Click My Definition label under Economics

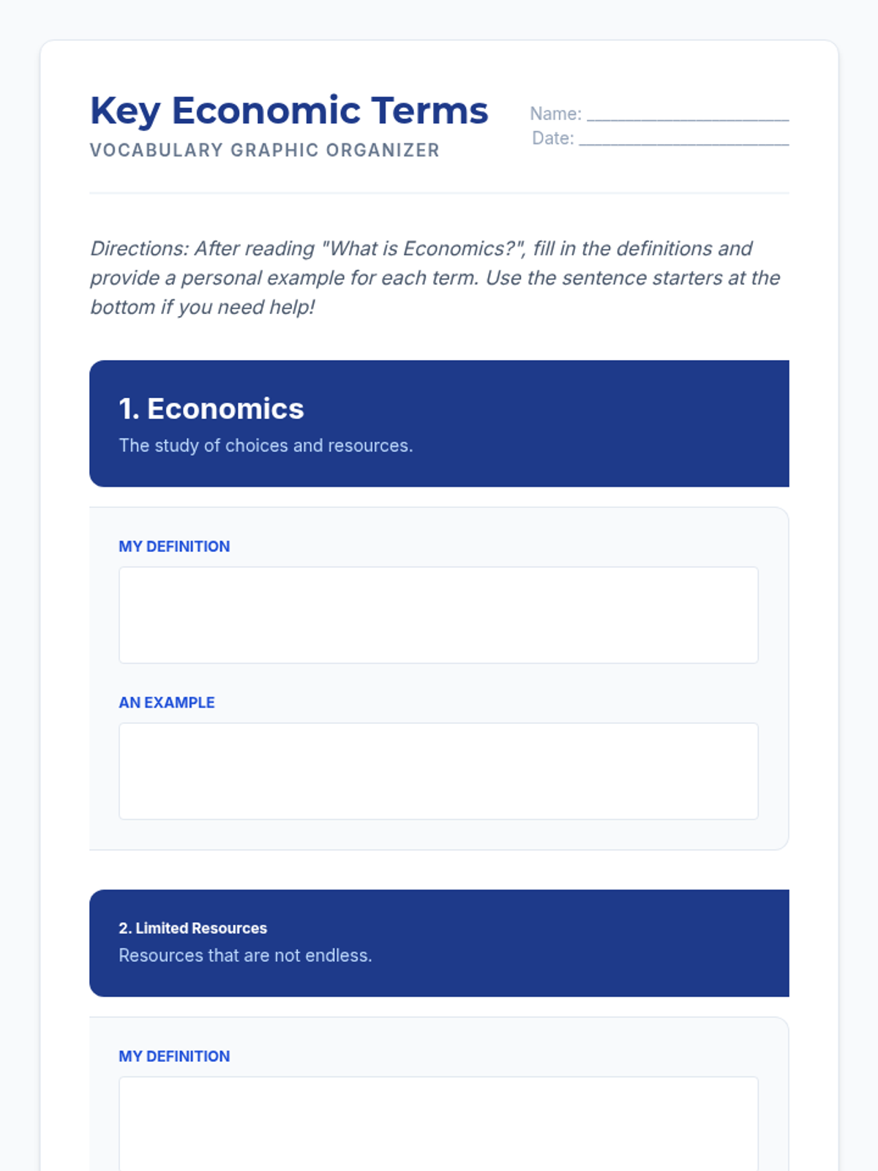click(174, 547)
